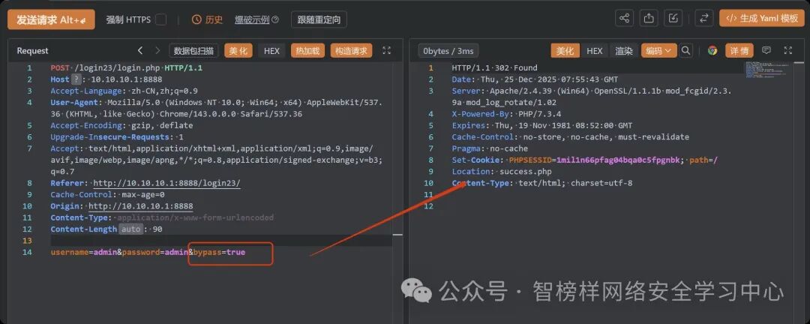Click the Upgrade-Insecure-Requests: 1 line
The width and height of the screenshot is (810, 324).
[117, 137]
